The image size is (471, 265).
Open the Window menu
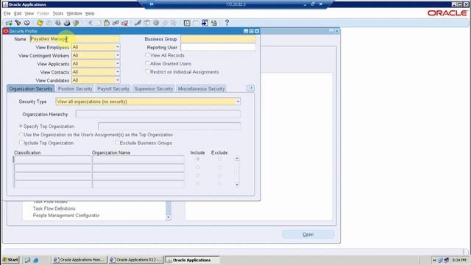[x=74, y=13]
